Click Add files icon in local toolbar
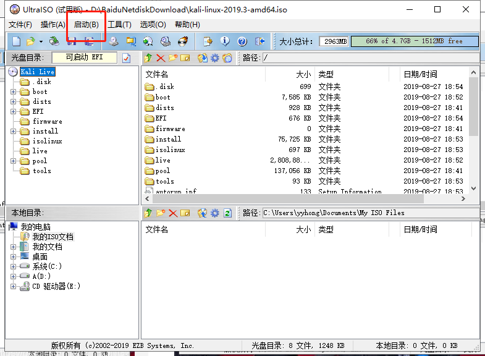The width and height of the screenshot is (485, 356). pyautogui.click(x=203, y=213)
